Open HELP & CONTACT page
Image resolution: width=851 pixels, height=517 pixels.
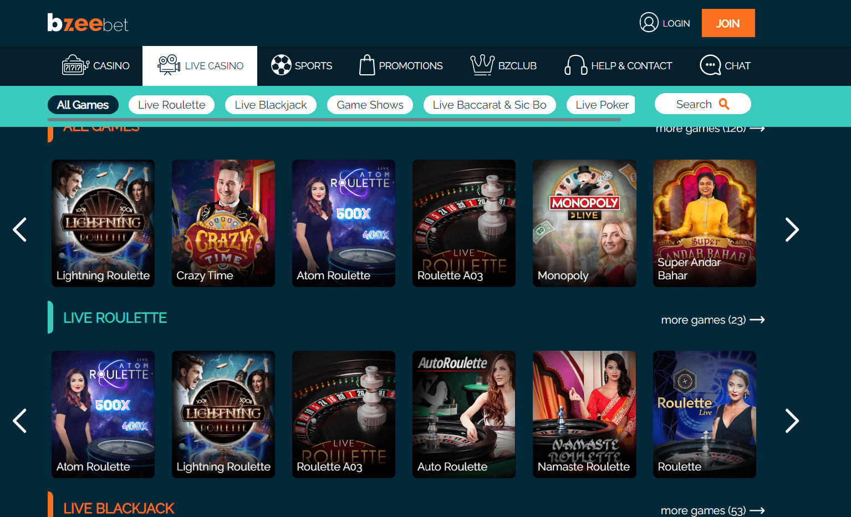point(618,65)
